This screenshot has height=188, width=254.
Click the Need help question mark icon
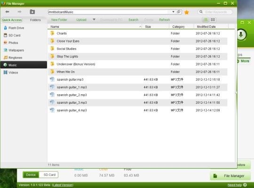click(x=245, y=185)
